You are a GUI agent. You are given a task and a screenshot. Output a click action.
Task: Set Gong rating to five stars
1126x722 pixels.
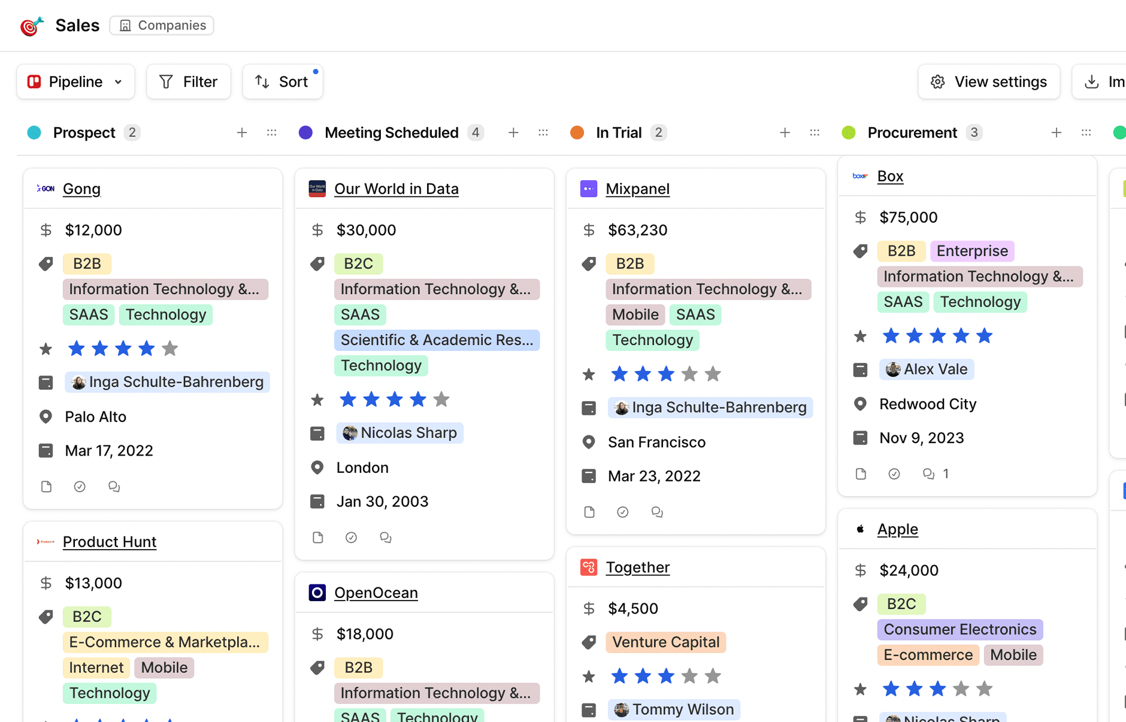click(170, 348)
